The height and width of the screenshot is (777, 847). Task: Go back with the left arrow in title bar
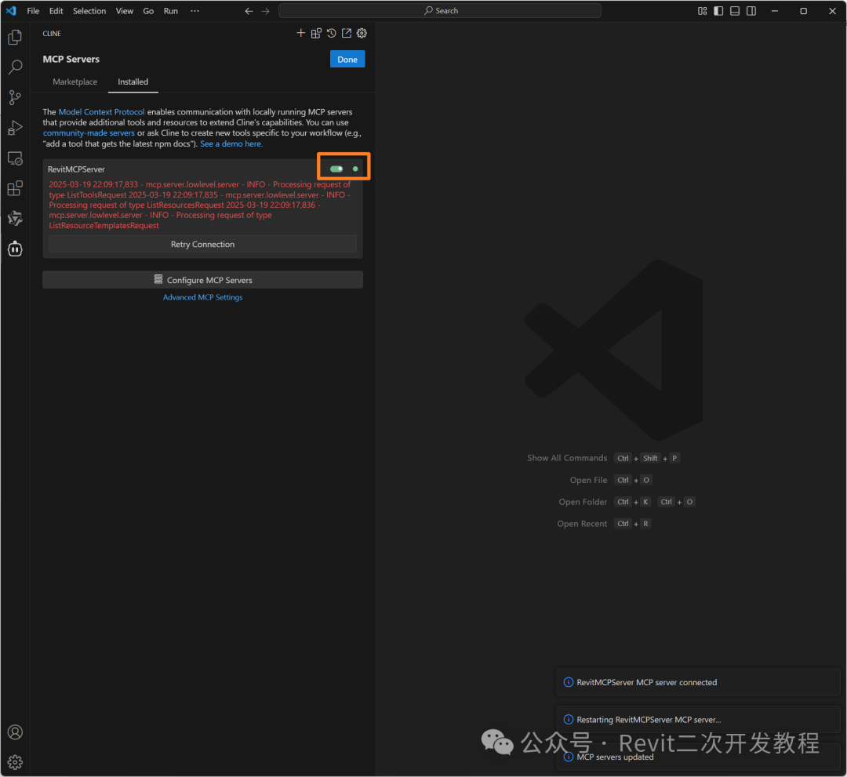pyautogui.click(x=249, y=11)
